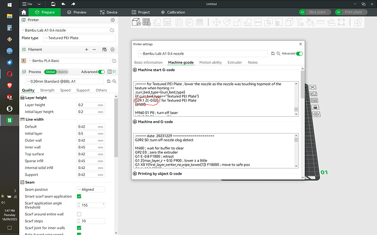Screen dimensions: 377x235
Task: Click the undo arrow icon
Action: click(63, 4)
